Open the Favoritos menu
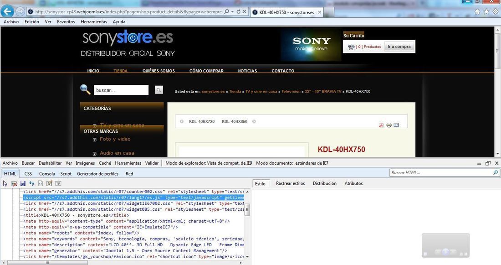Image resolution: width=501 pixels, height=265 pixels. 66,22
